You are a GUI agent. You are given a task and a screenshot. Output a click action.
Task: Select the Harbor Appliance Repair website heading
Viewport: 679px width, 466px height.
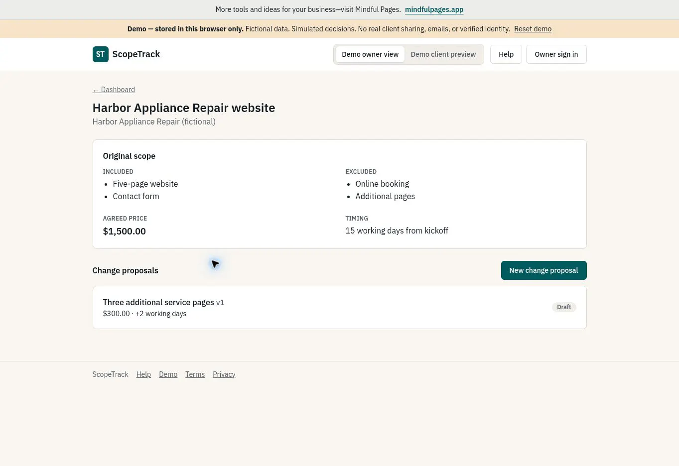[184, 108]
